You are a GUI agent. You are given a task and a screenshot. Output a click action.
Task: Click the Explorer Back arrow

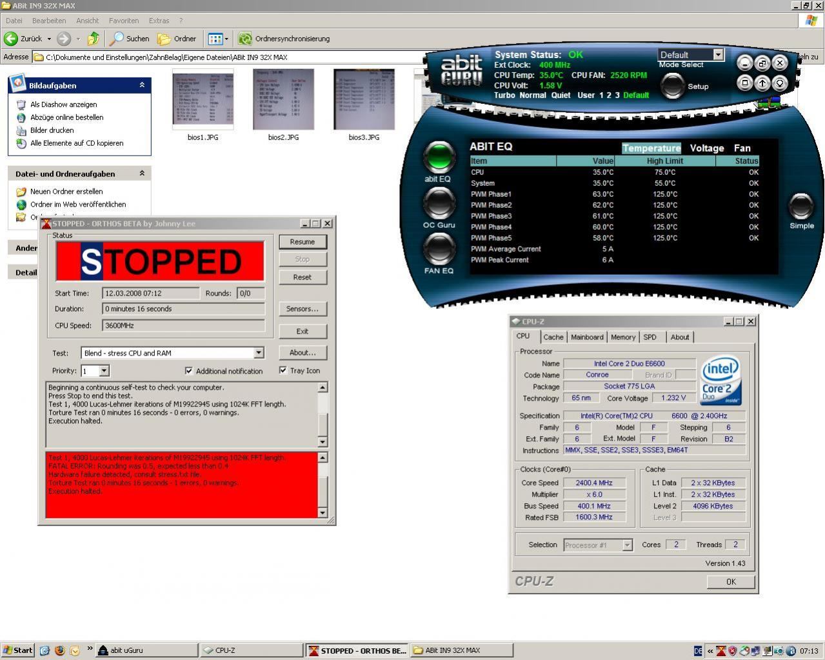[11, 39]
